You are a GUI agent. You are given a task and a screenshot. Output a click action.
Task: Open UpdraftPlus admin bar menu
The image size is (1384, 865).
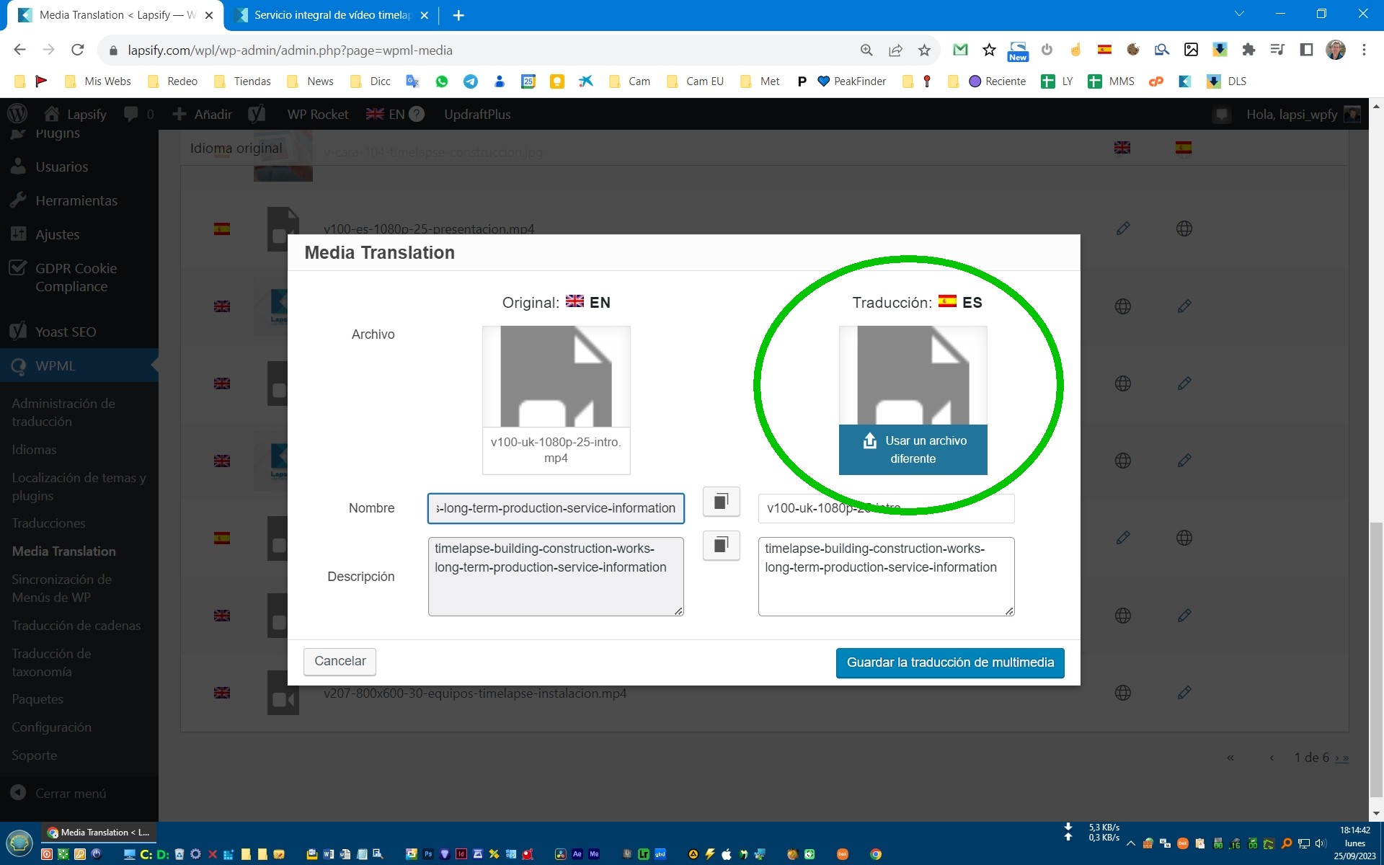[477, 114]
